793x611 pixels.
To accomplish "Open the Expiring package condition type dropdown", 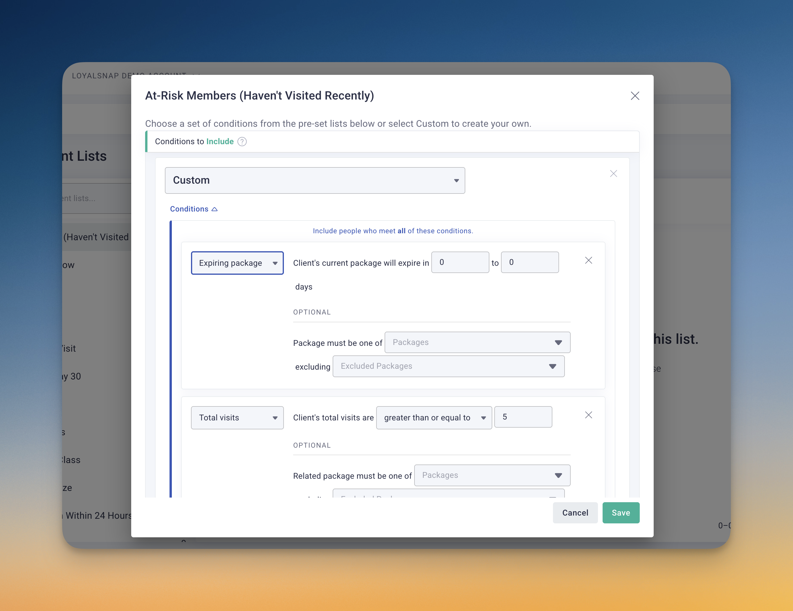I will (237, 263).
